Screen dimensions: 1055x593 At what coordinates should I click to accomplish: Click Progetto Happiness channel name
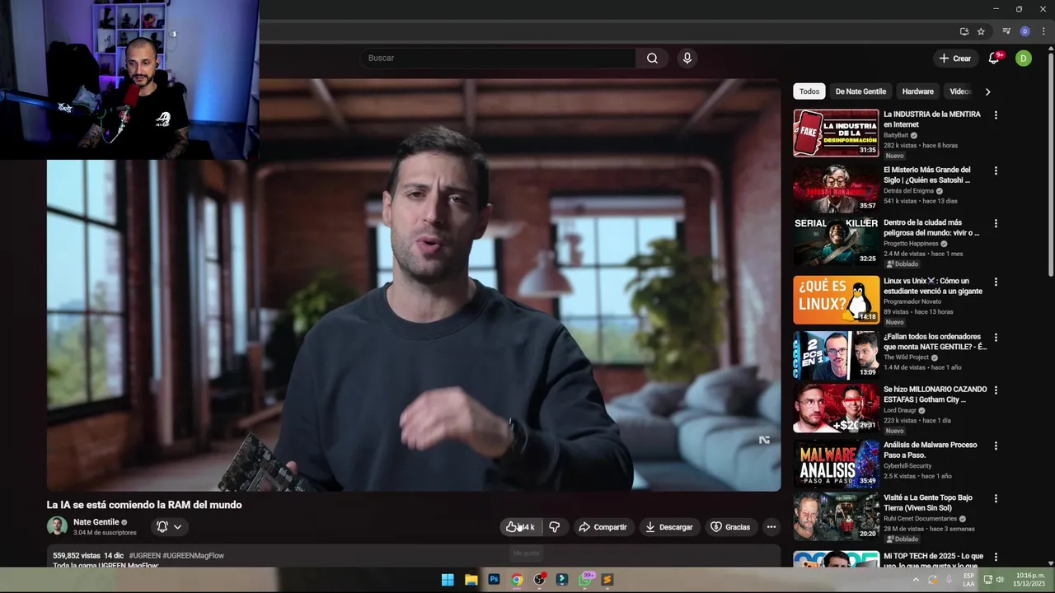click(x=911, y=244)
